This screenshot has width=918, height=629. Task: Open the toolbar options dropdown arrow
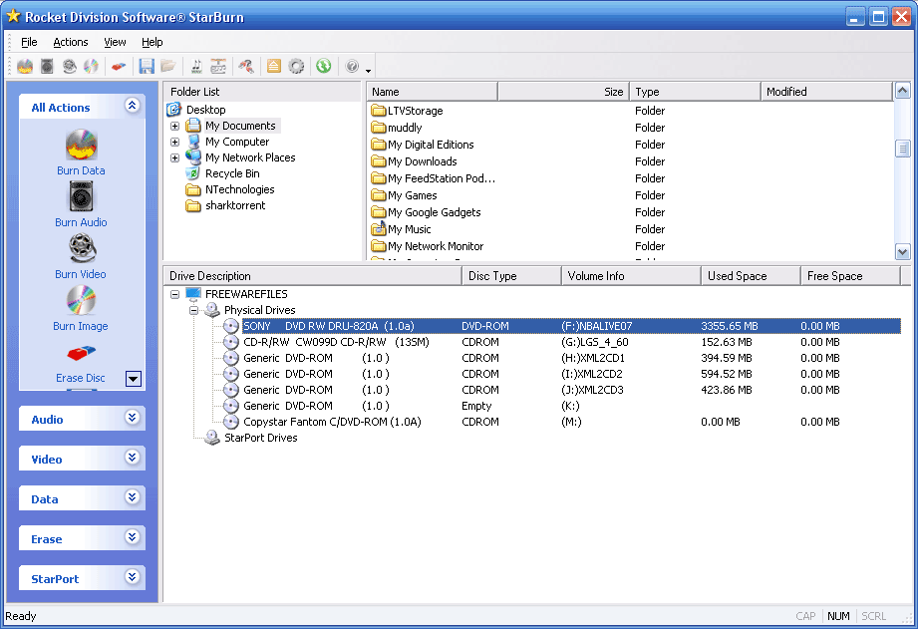coord(368,71)
